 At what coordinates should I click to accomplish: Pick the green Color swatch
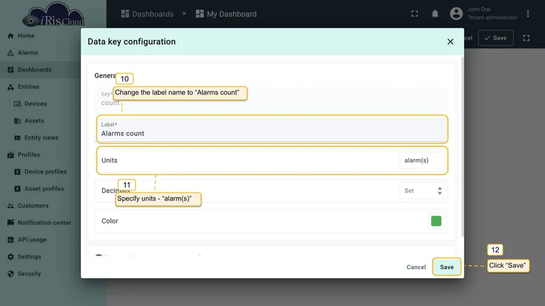tap(436, 221)
